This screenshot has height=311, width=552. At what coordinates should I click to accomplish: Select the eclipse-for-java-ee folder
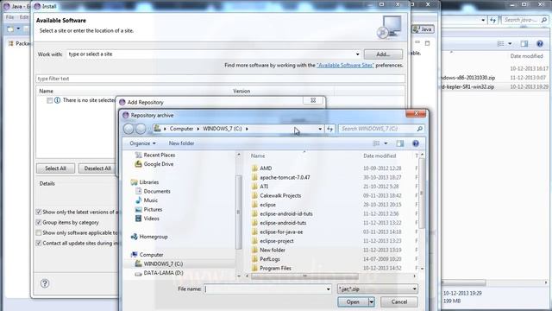coord(281,232)
